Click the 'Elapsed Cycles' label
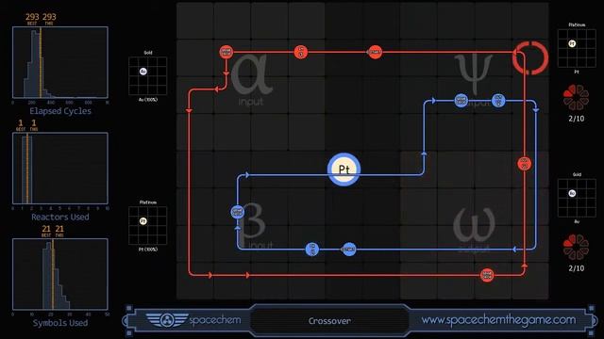604x339 pixels. pos(60,111)
